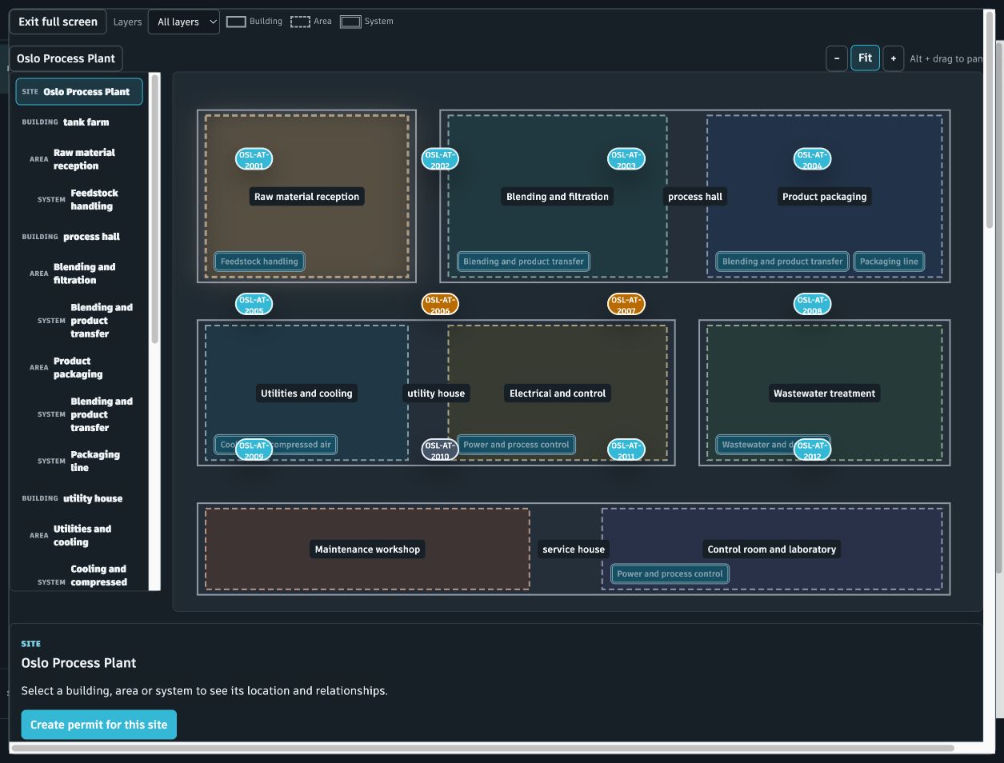Click the OSL-AT-2002 asset marker

440,159
